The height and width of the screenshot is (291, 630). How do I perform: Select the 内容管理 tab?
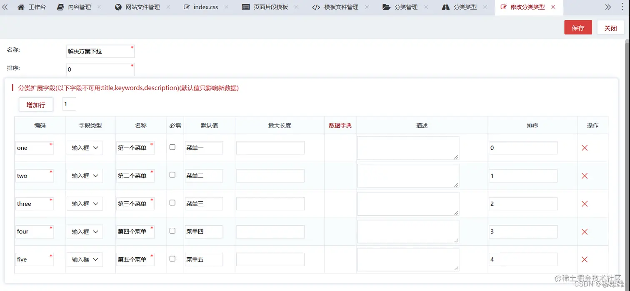pyautogui.click(x=79, y=7)
